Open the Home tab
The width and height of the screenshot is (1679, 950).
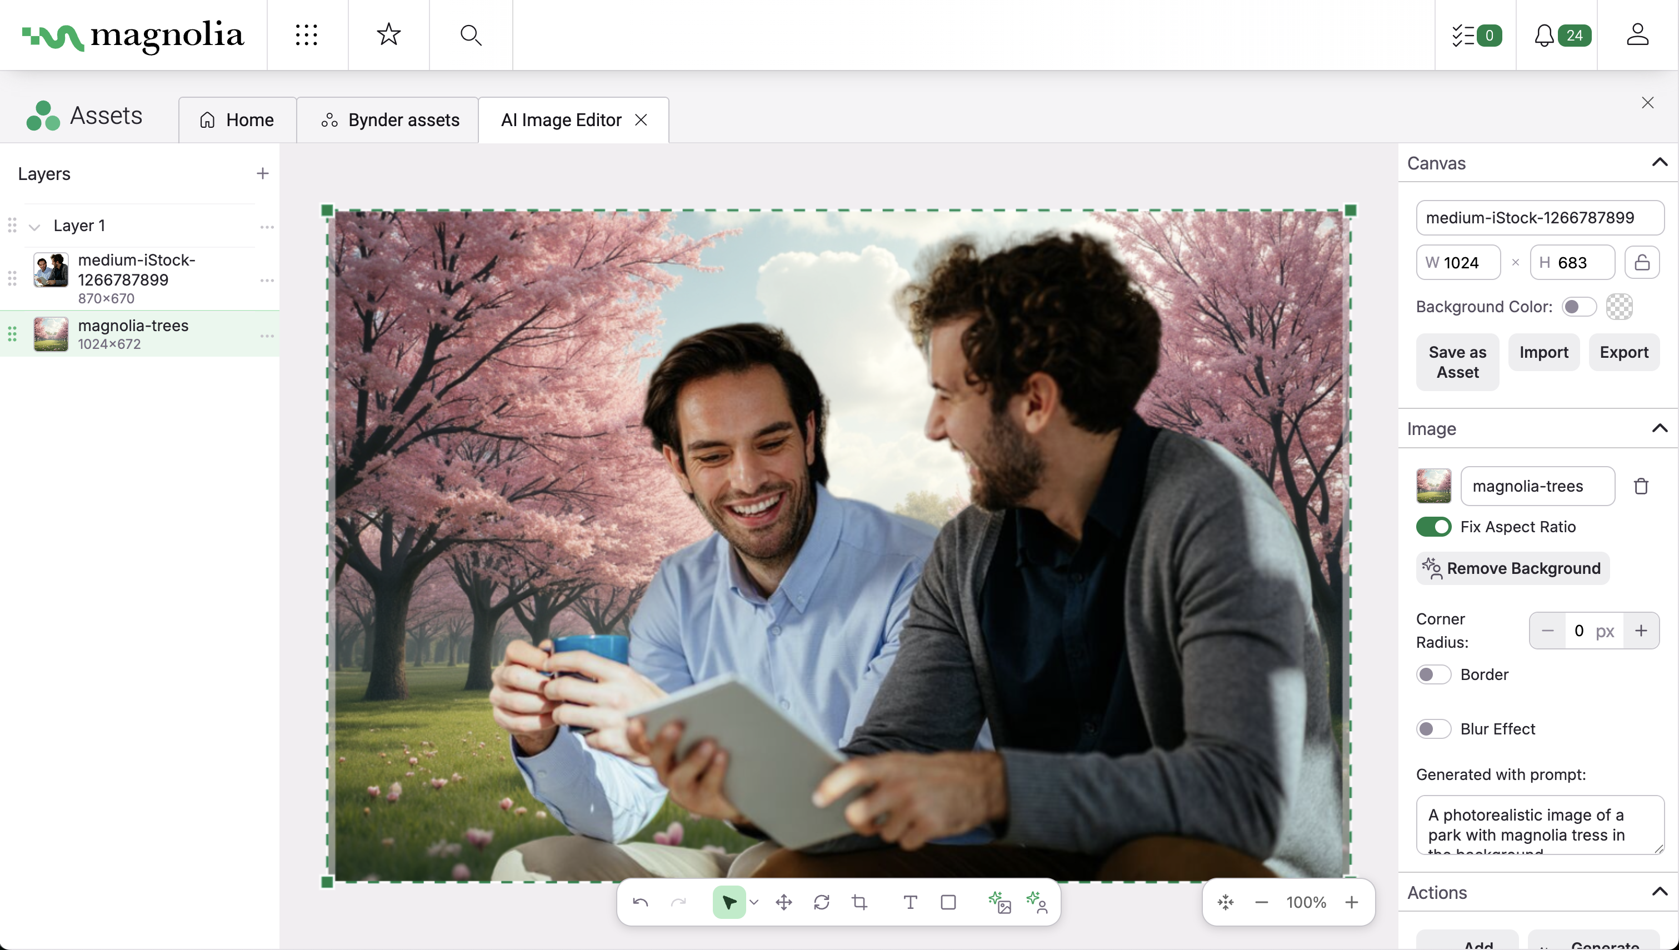[237, 120]
